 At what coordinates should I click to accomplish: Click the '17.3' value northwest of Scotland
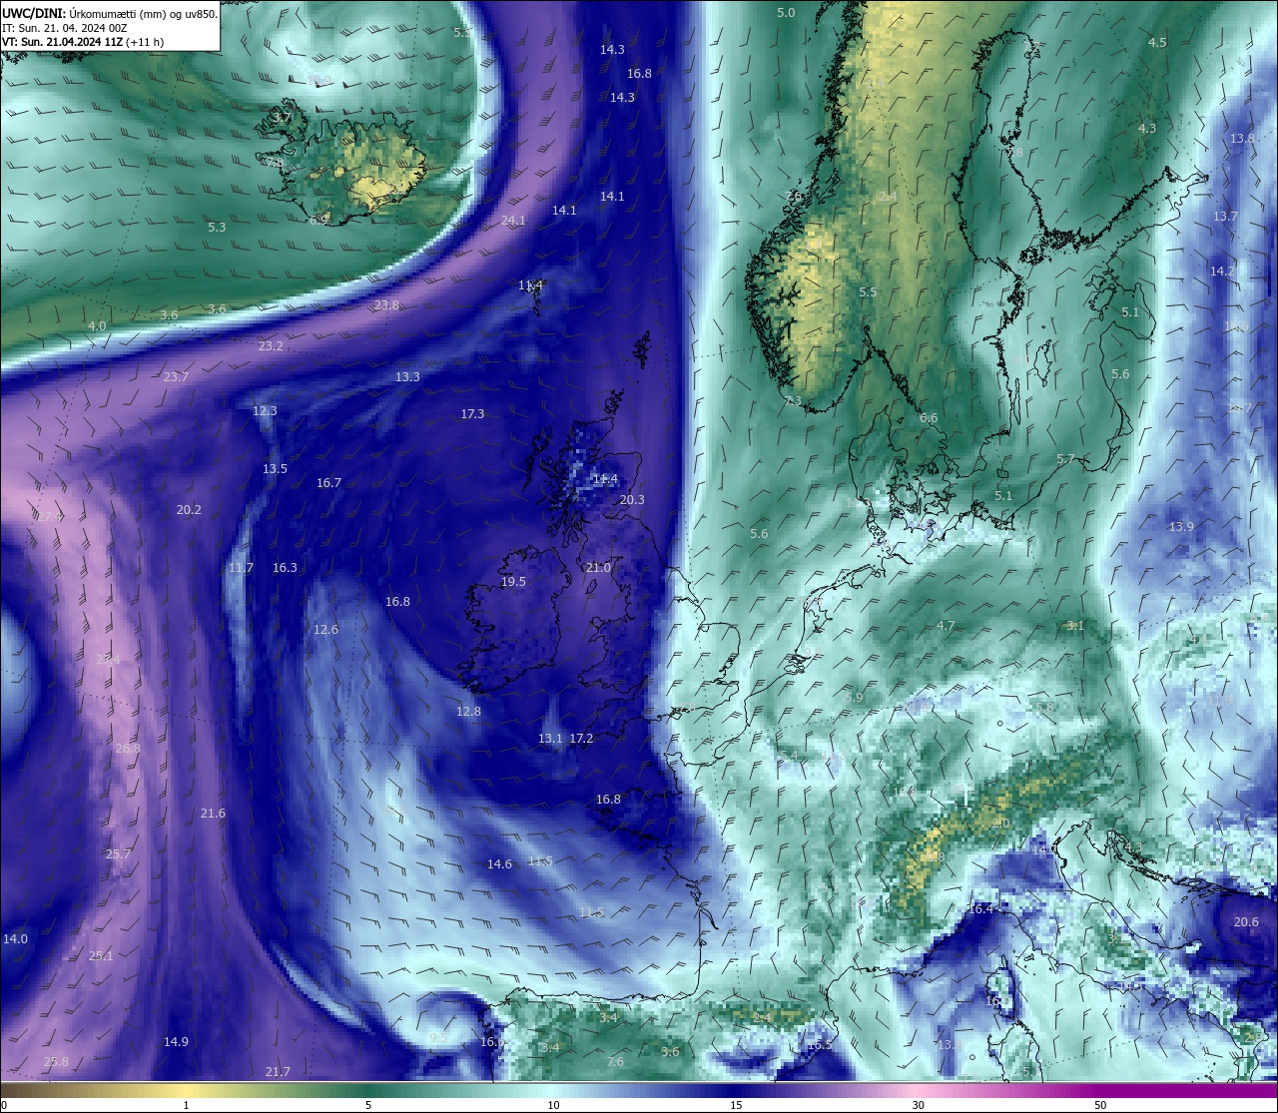pos(472,414)
